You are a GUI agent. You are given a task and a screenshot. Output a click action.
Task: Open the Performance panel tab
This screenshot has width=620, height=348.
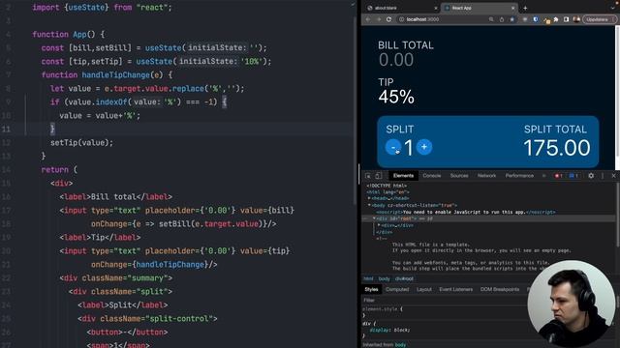pyautogui.click(x=519, y=176)
